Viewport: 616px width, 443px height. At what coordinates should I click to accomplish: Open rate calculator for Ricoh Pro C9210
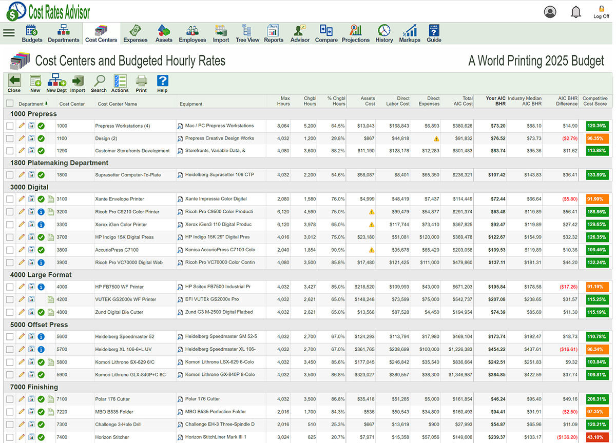[31, 212]
